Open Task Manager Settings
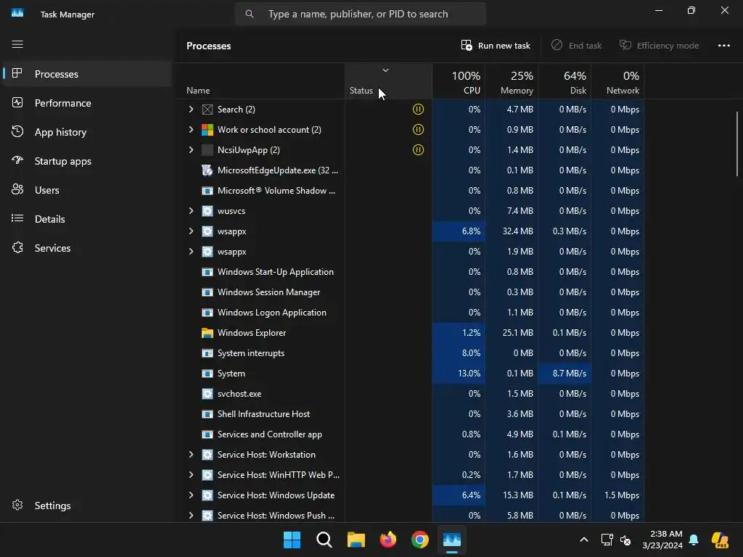 tap(87, 506)
